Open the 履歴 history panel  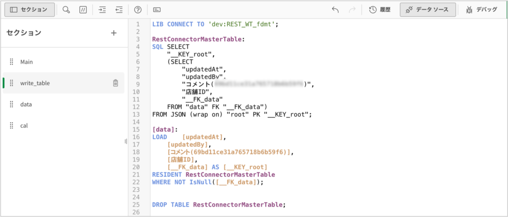(380, 9)
